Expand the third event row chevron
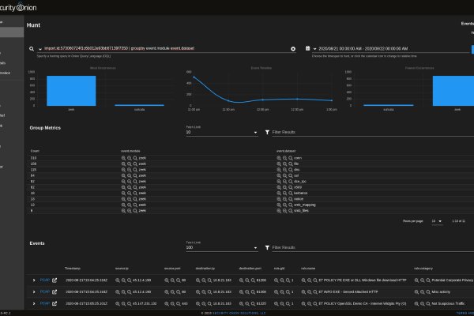Screen dimensions: 474x316 tap(34, 302)
